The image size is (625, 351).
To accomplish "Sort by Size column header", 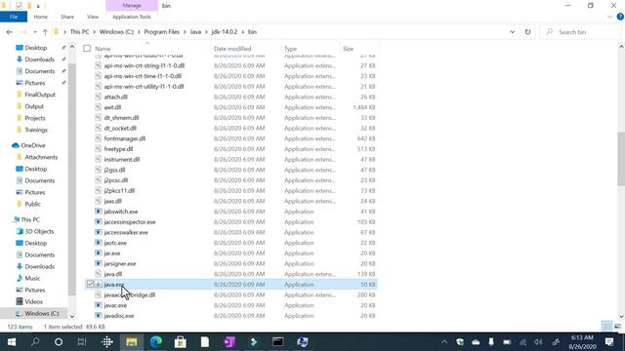I will 348,49.
